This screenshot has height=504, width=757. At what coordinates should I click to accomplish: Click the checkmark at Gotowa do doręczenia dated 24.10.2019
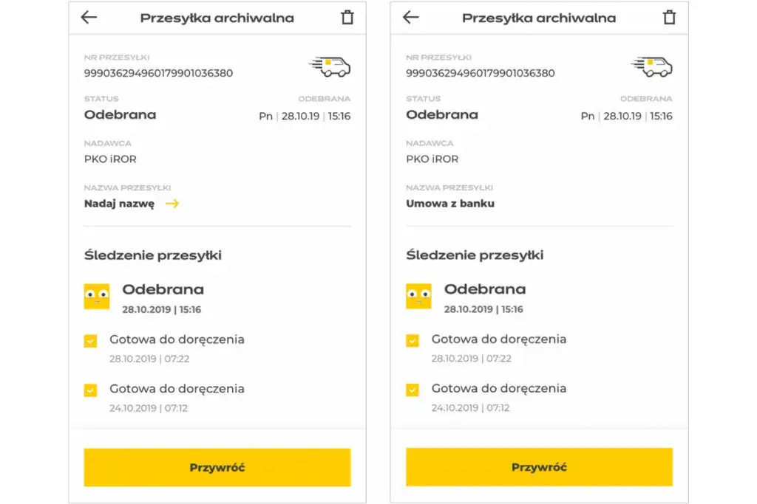[x=92, y=390]
